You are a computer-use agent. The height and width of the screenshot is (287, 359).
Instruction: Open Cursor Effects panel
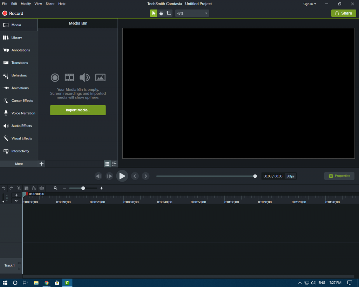19,101
